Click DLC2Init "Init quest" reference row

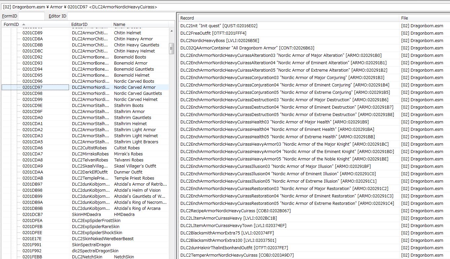pyautogui.click(x=314, y=26)
